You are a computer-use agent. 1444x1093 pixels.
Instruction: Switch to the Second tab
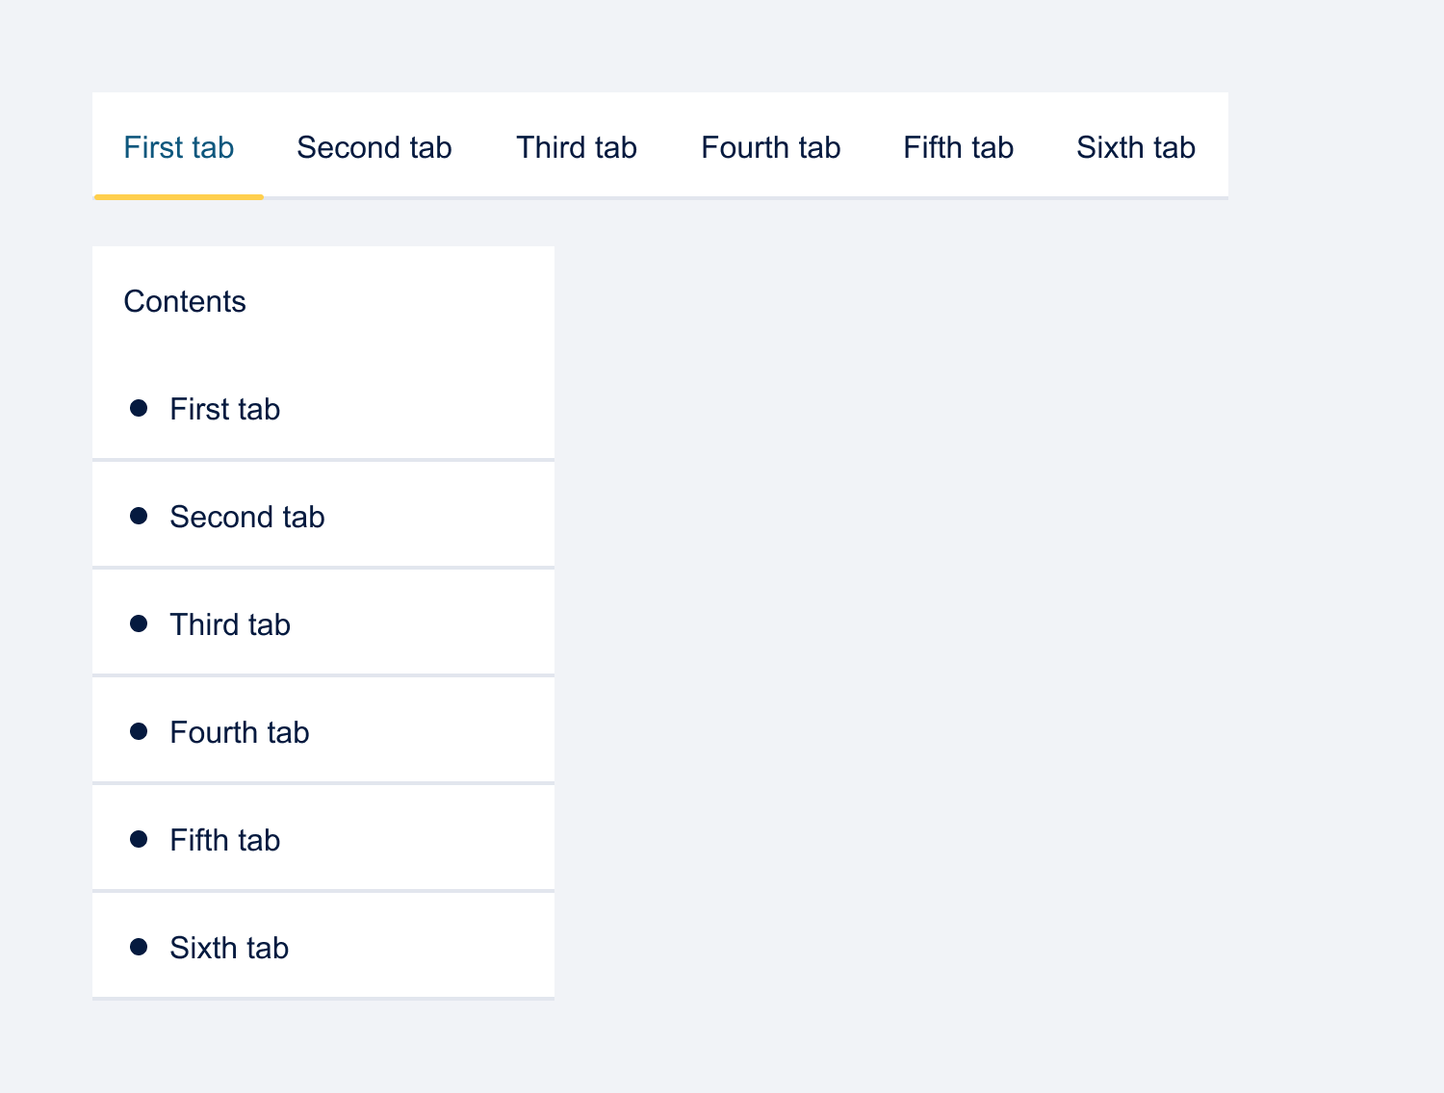(374, 147)
